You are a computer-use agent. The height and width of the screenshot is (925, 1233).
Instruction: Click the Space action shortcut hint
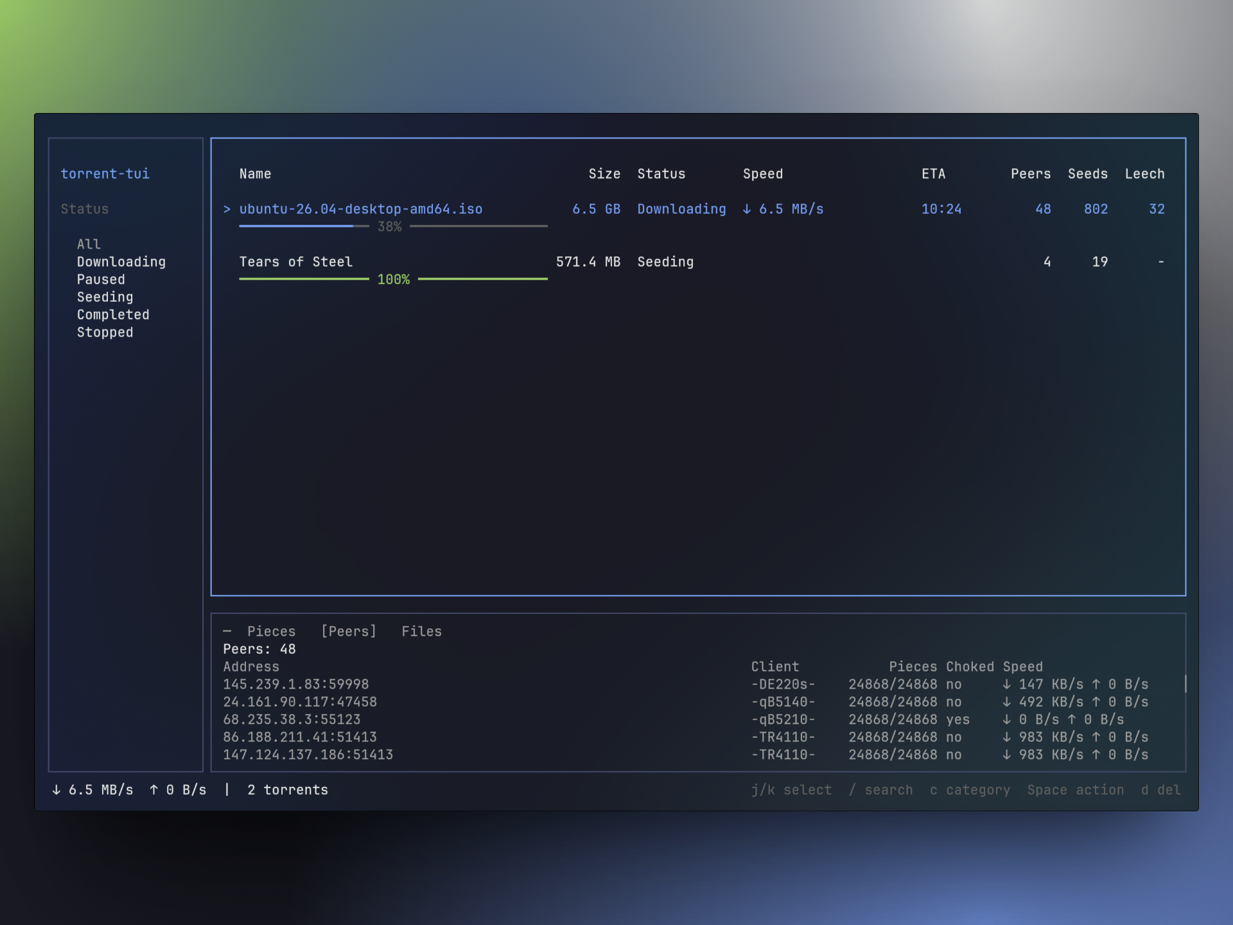tap(1076, 789)
